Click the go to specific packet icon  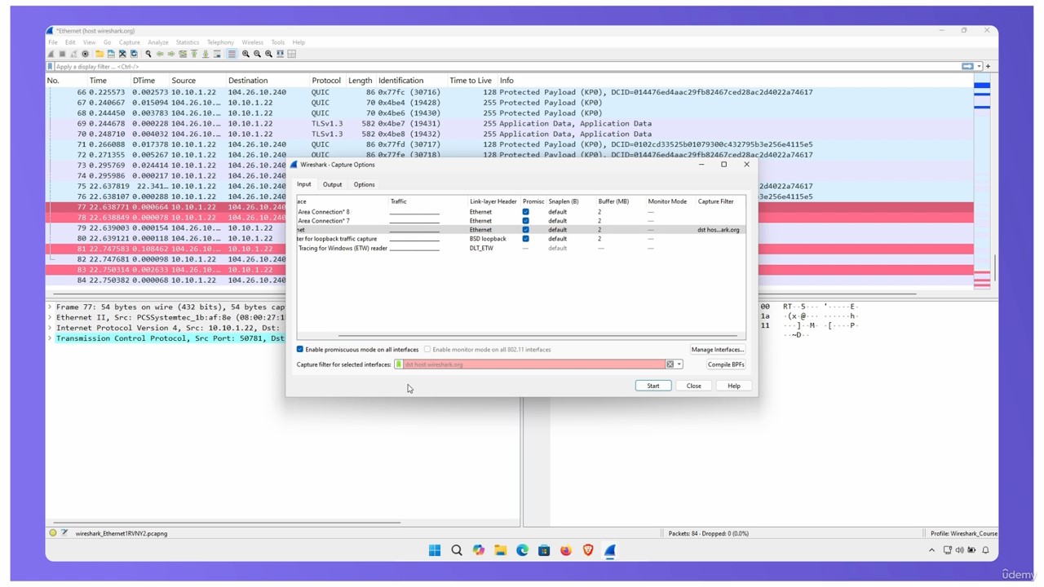pyautogui.click(x=183, y=54)
